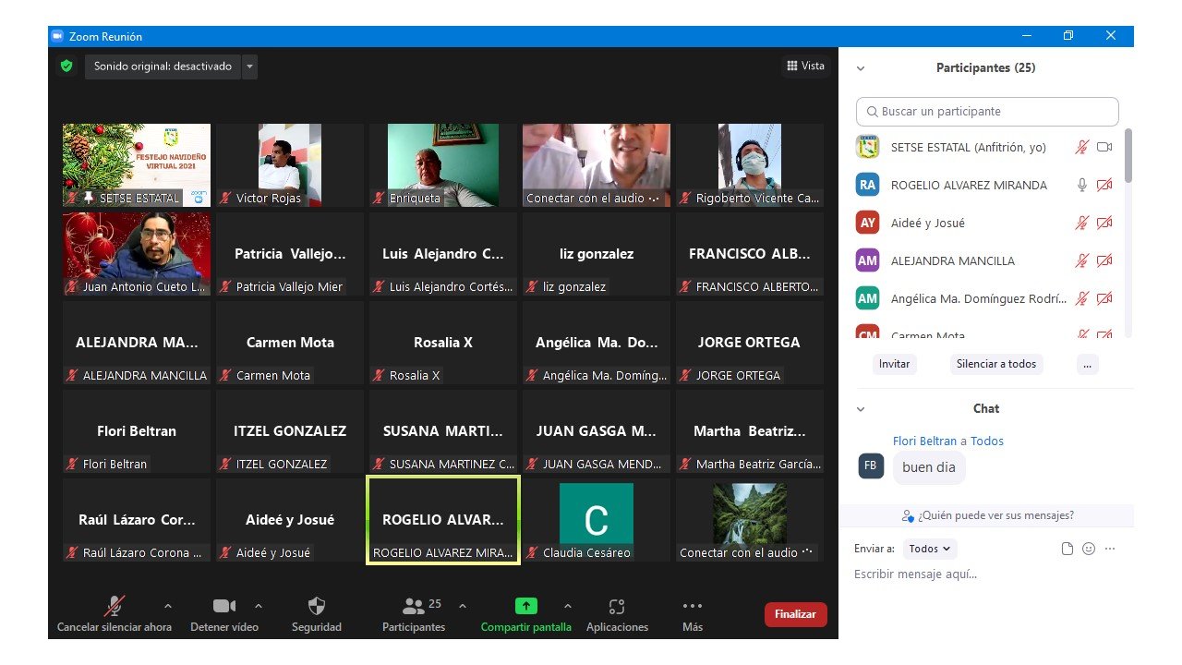This screenshot has width=1182, height=665.
Task: Open the Participantes icon in toolbar
Action: [414, 607]
